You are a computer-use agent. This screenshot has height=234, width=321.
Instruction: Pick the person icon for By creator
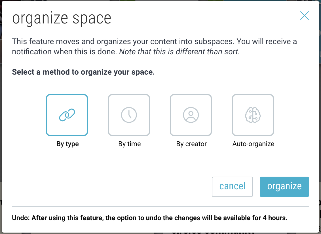click(191, 115)
